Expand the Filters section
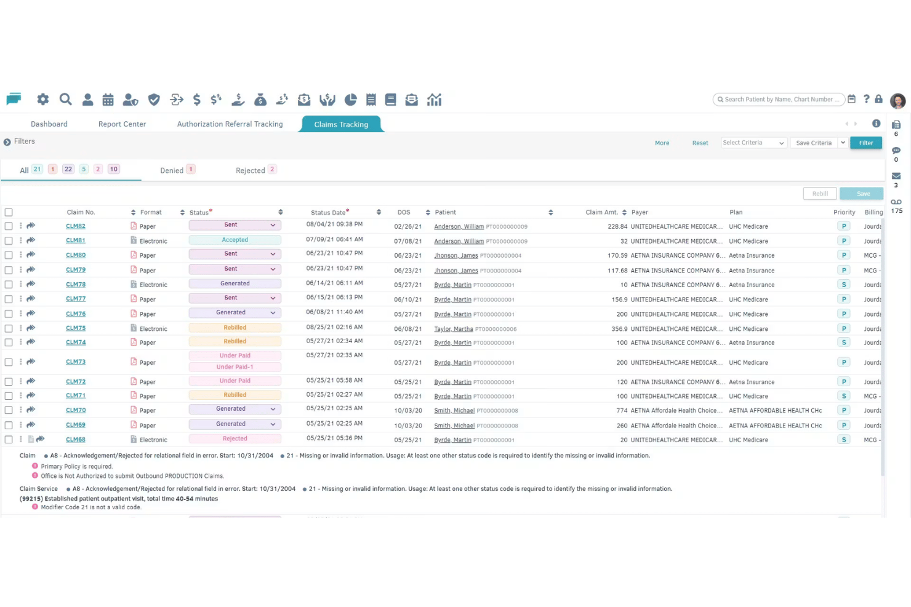 click(7, 142)
